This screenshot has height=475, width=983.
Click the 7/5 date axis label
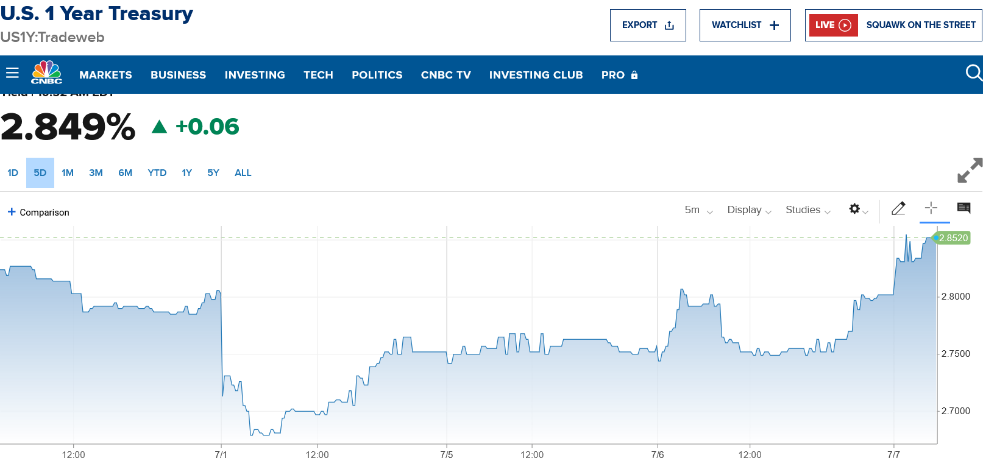447,455
